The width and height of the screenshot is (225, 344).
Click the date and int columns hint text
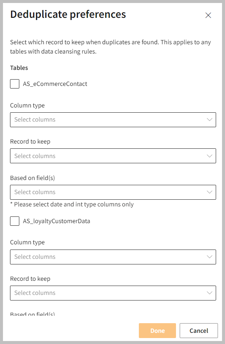click(x=72, y=205)
